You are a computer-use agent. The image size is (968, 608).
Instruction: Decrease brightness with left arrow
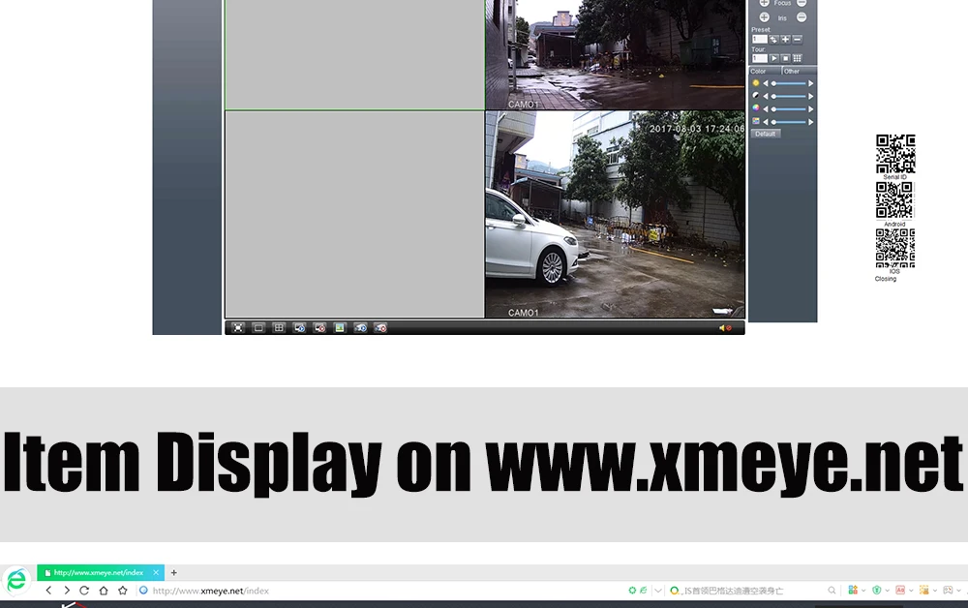pos(766,83)
